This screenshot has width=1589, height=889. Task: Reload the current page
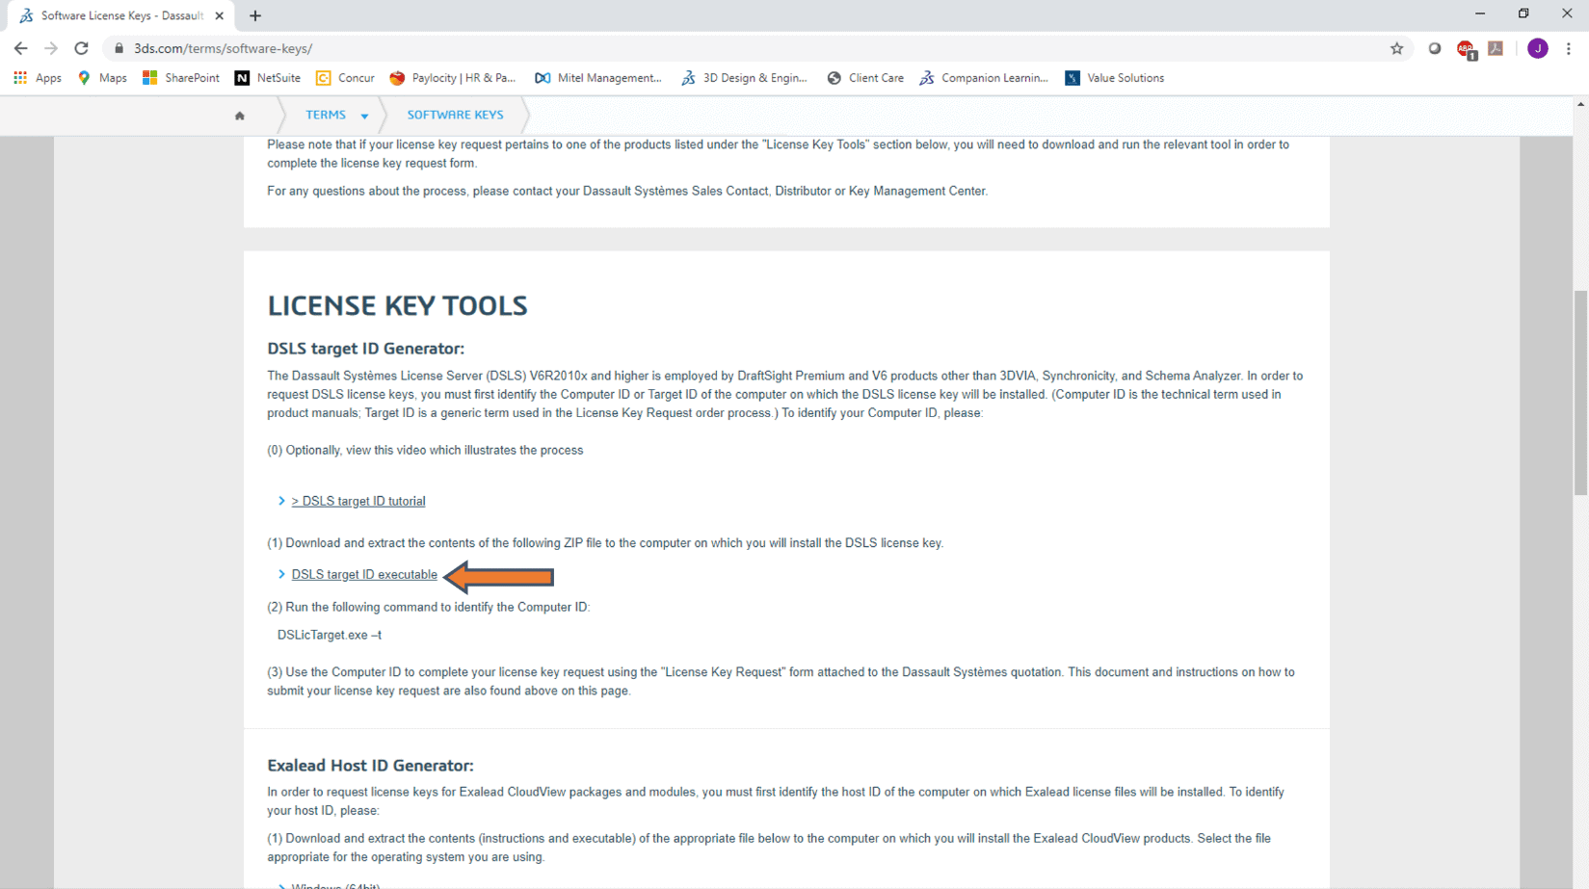[82, 48]
